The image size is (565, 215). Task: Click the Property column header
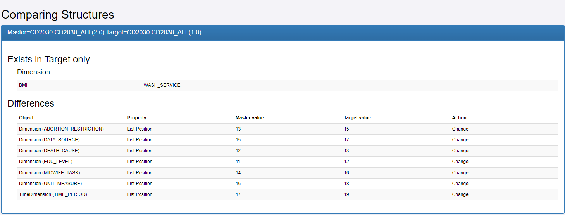137,118
